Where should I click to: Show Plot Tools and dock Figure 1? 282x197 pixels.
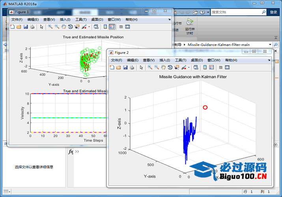tap(127, 27)
